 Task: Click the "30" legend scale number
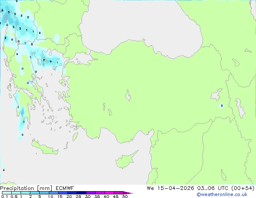tap(88, 196)
